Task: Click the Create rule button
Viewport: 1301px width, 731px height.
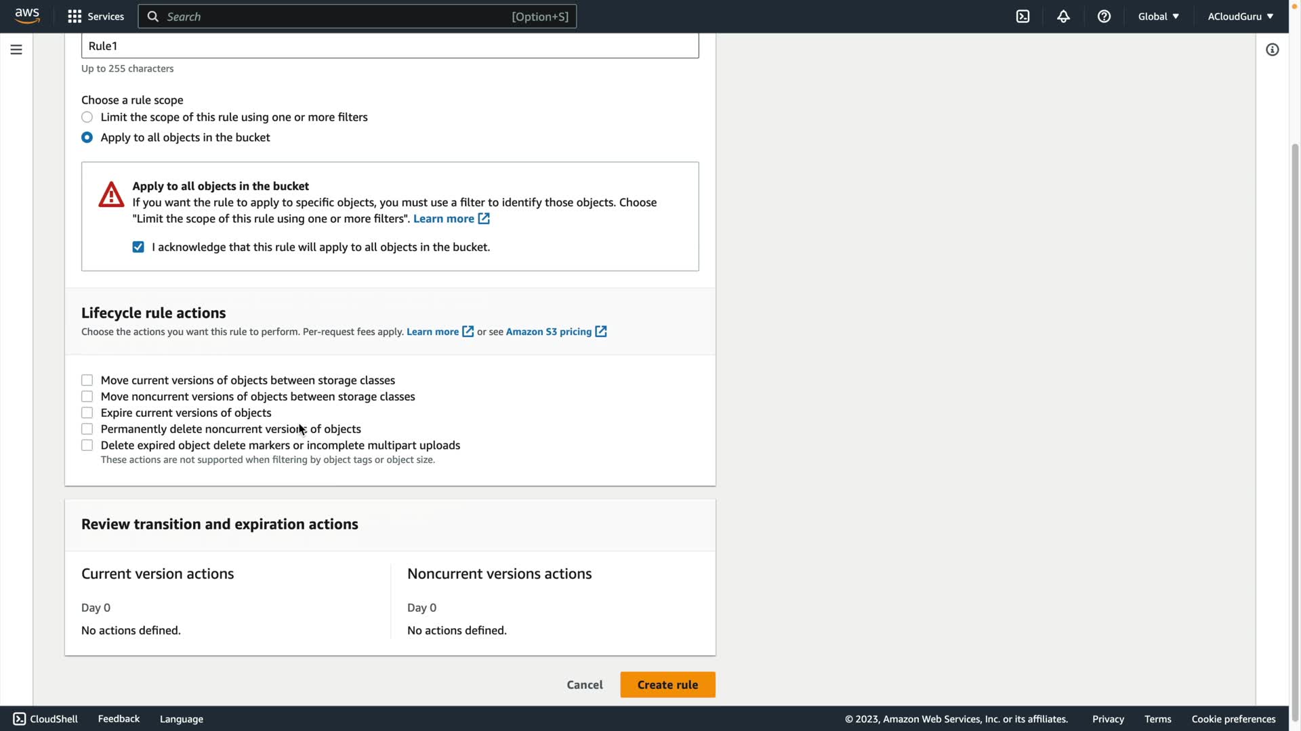Action: tap(667, 684)
